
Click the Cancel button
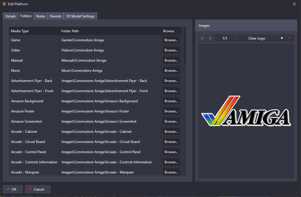[x=38, y=189]
